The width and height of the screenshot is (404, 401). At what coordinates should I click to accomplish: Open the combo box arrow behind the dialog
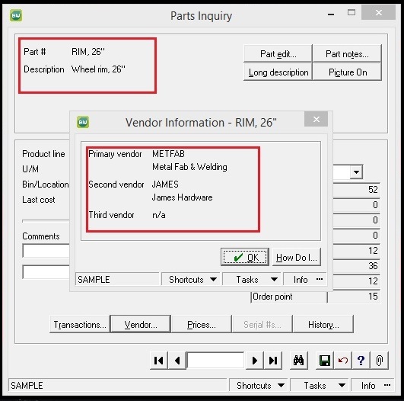pos(356,172)
